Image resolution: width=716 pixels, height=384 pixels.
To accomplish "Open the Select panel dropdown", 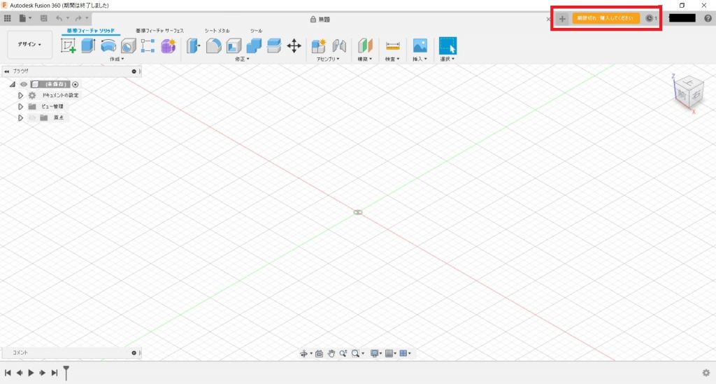I will 447,59.
